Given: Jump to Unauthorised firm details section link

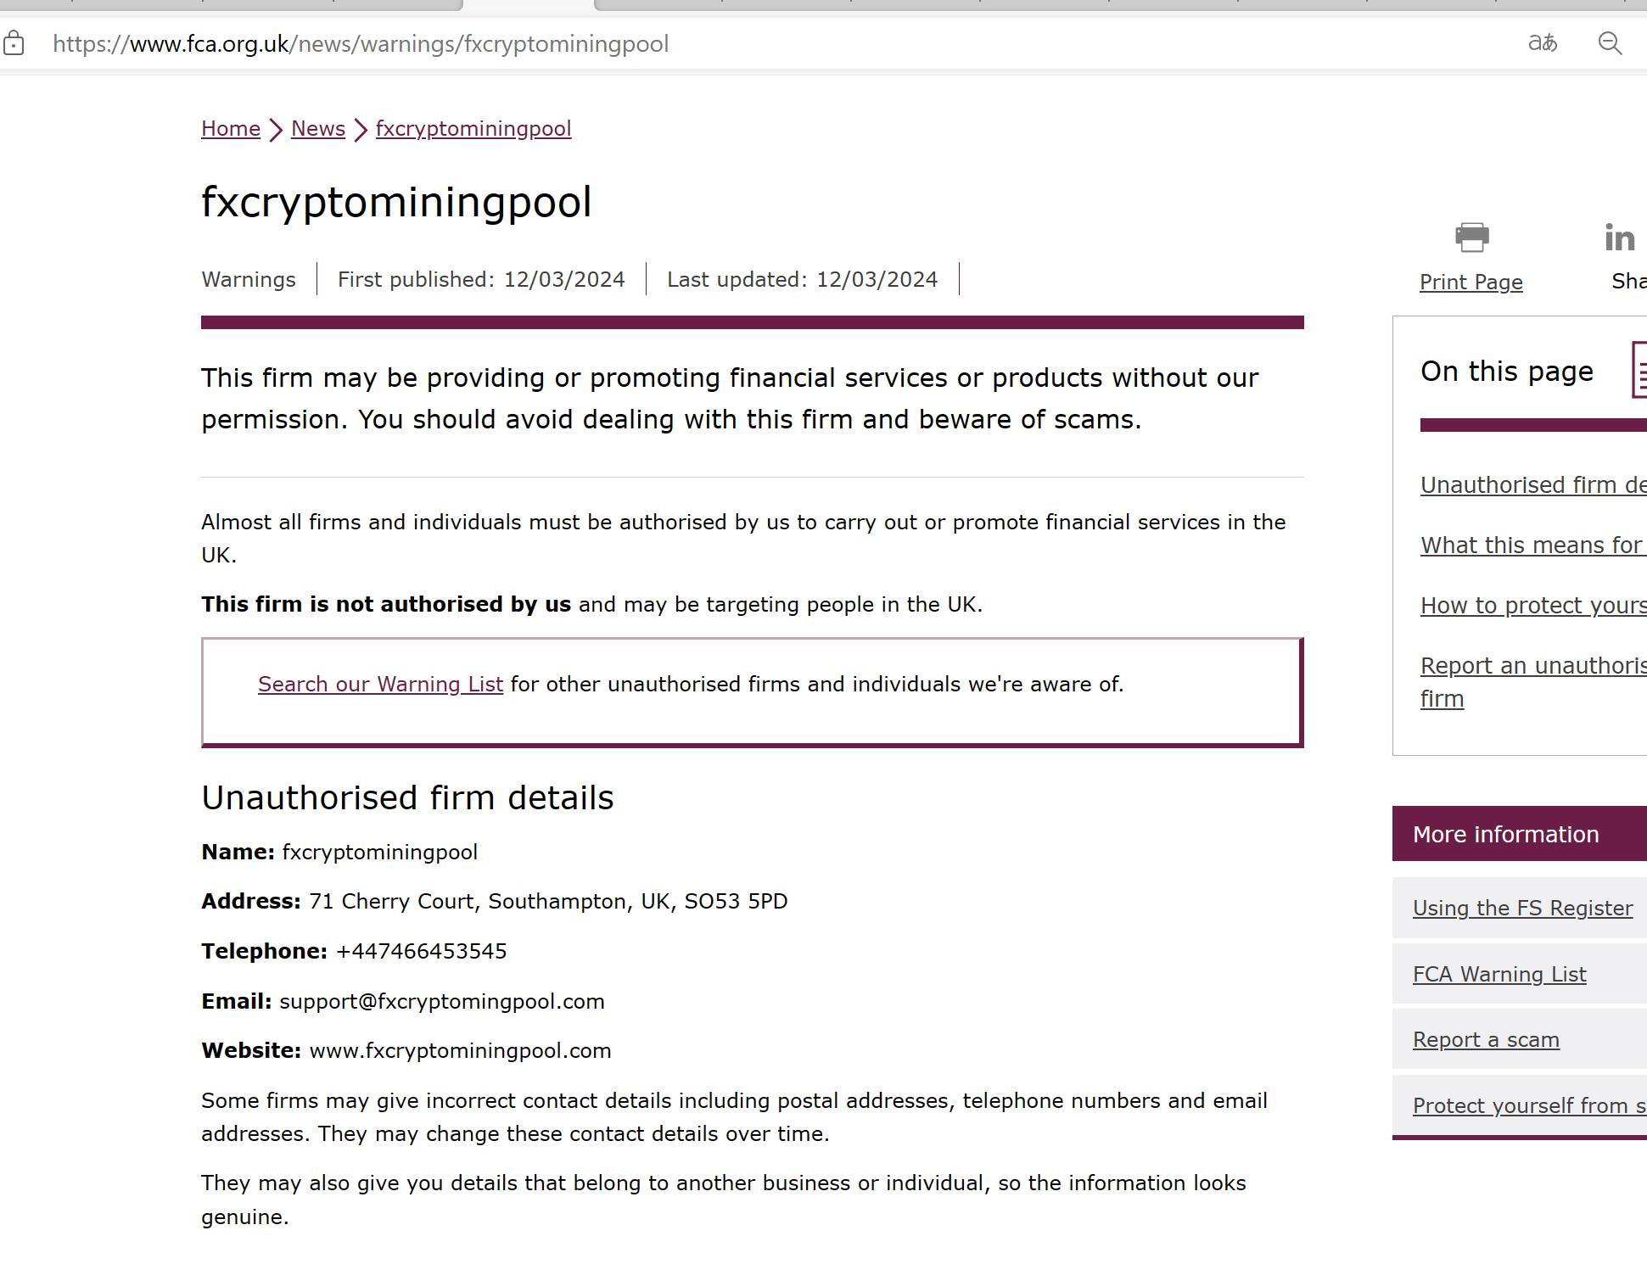Looking at the screenshot, I should click(x=1532, y=485).
